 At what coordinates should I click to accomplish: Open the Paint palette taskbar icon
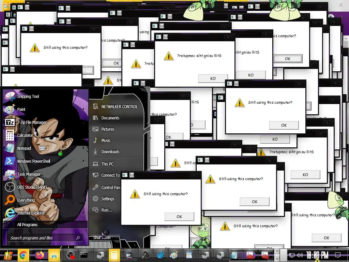pos(174,255)
